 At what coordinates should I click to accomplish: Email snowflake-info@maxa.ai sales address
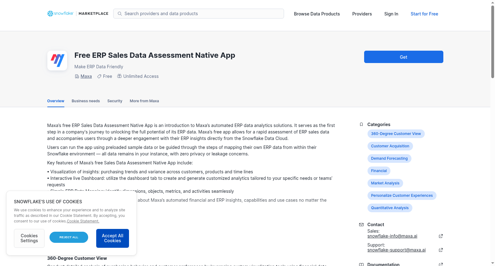[392, 236]
